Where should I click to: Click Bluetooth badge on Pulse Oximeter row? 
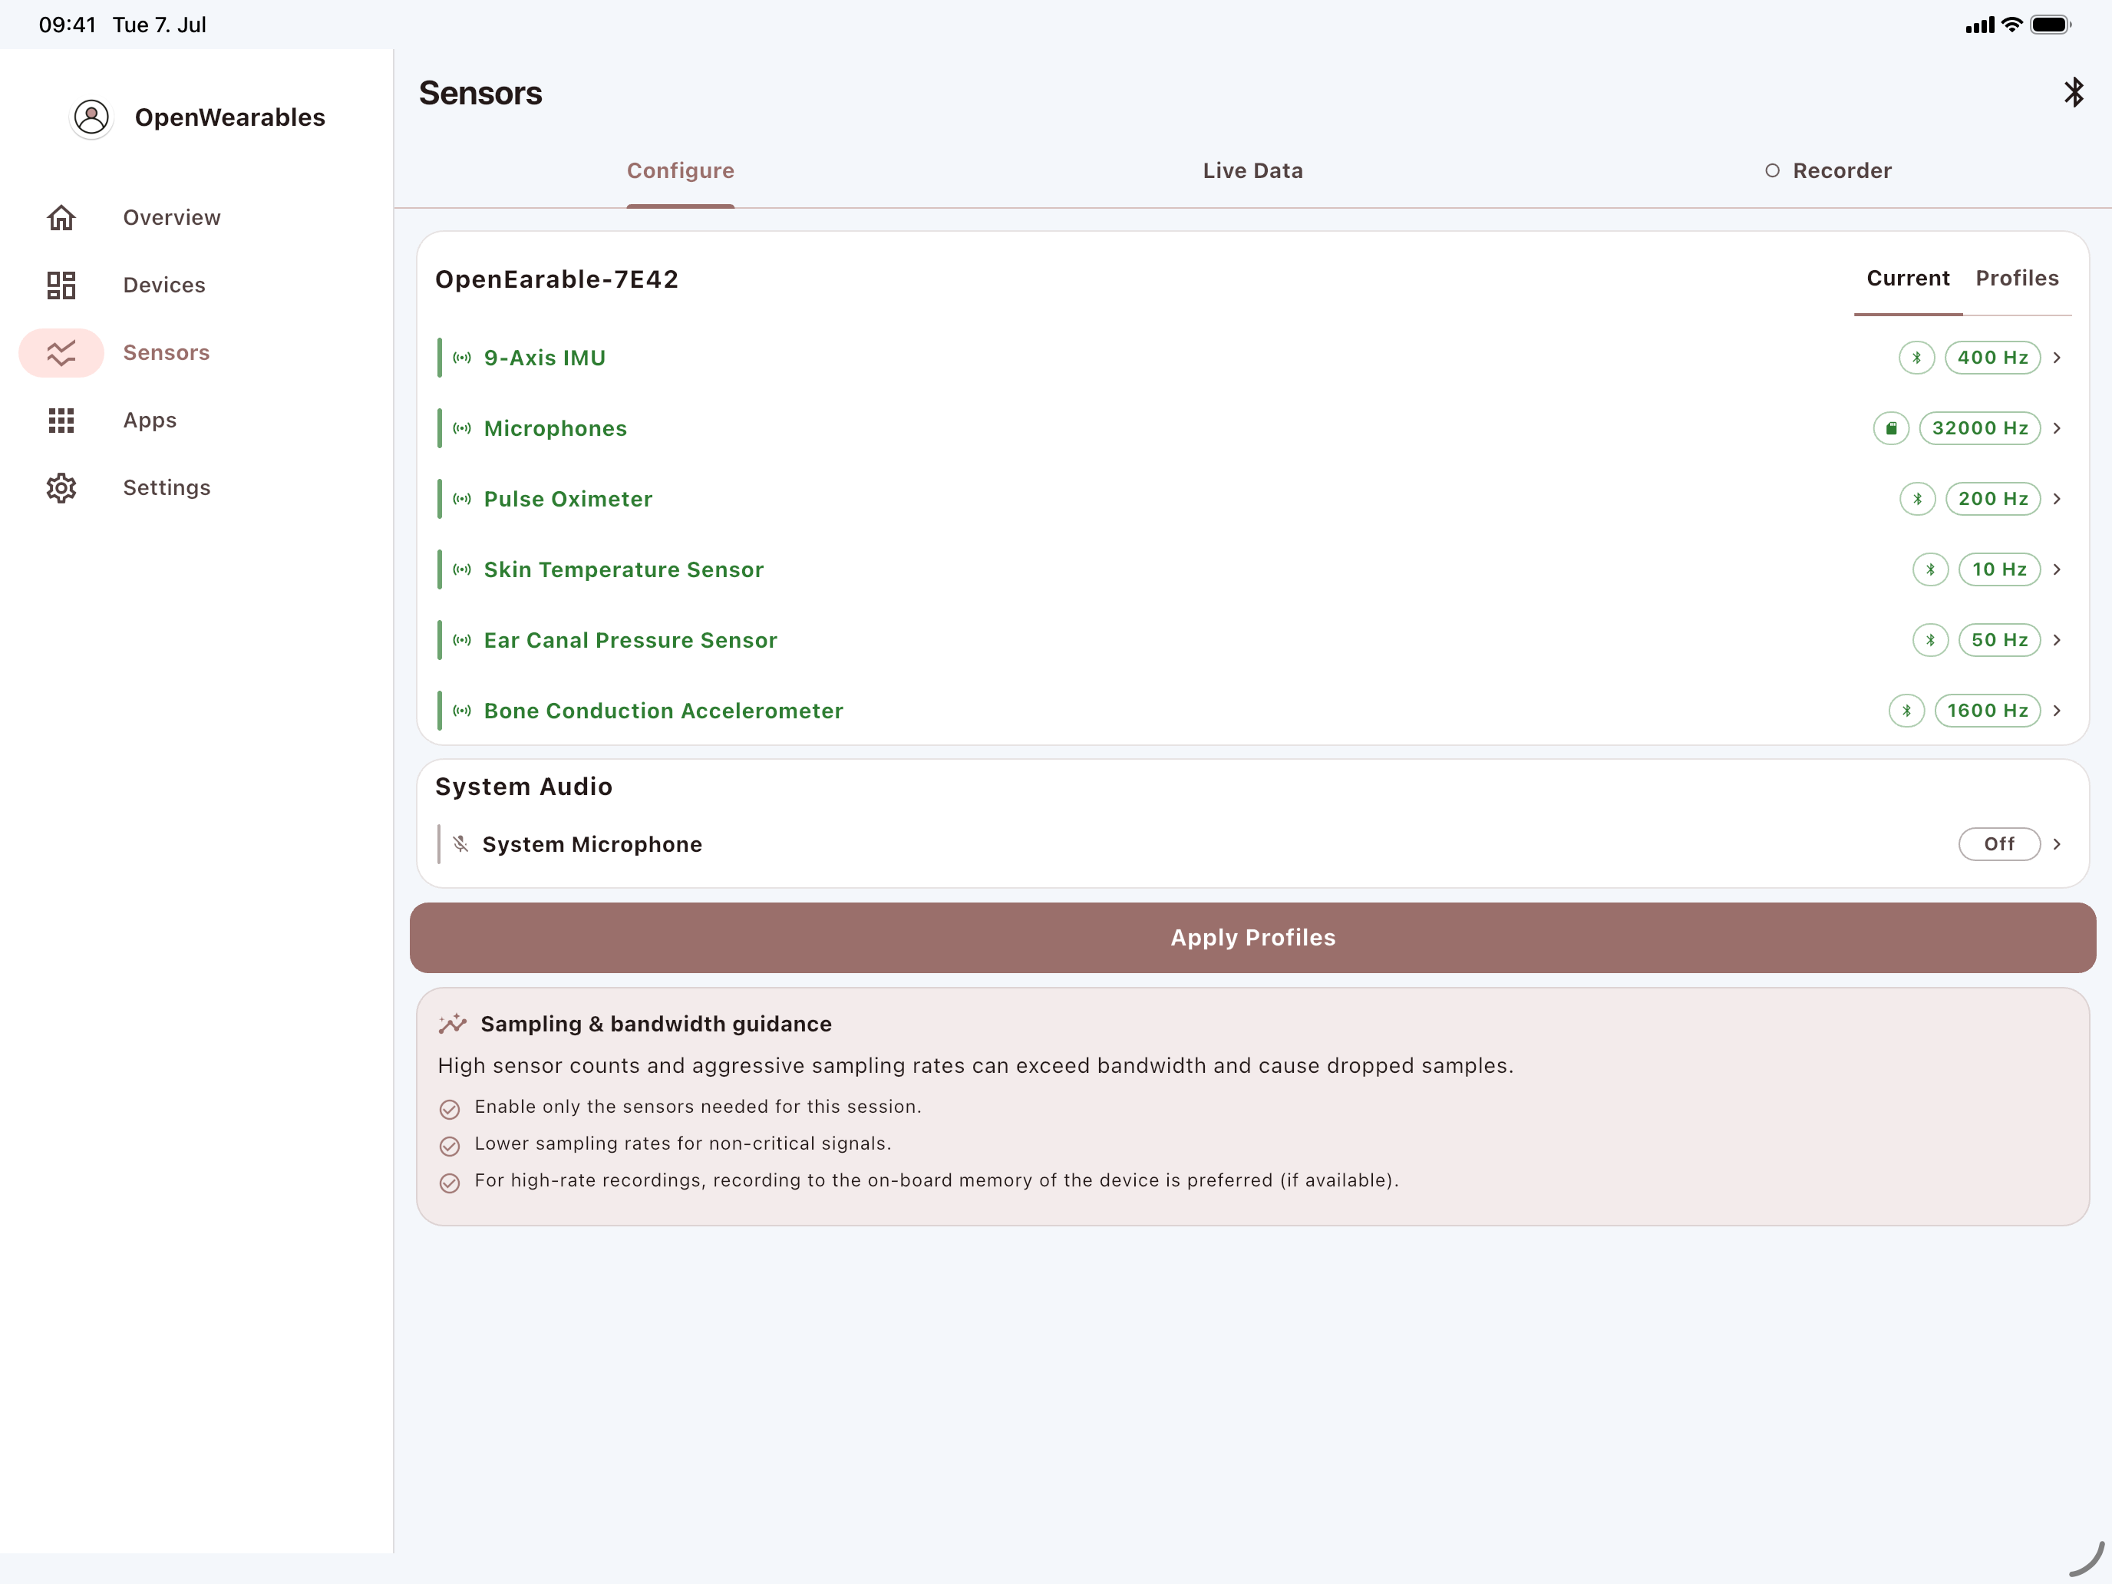(x=1917, y=500)
